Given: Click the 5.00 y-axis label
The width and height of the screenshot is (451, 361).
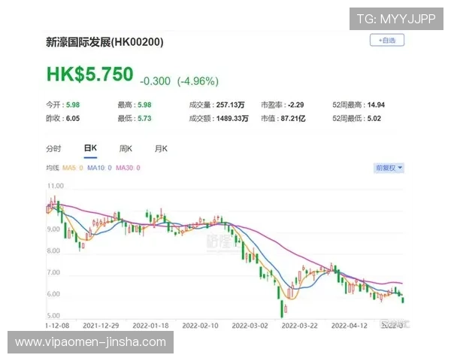Looking at the screenshot, I should [53, 316].
